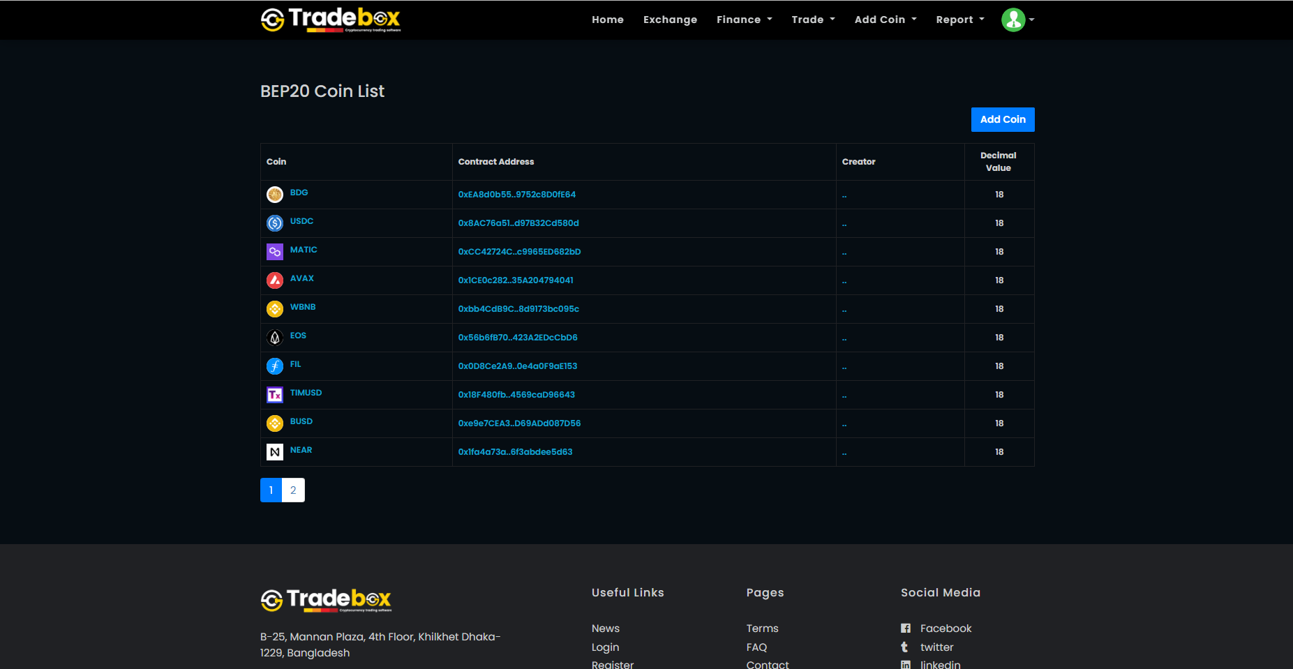This screenshot has width=1293, height=669.
Task: Open the NEAR coin link
Action: click(x=301, y=450)
